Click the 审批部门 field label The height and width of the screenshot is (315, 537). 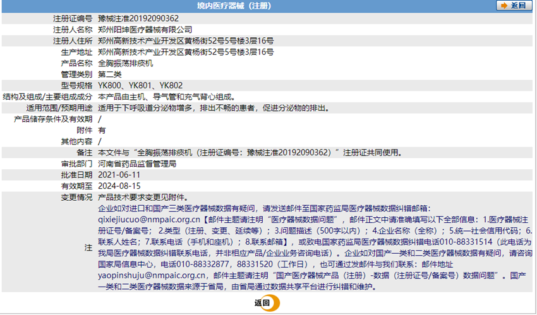pyautogui.click(x=76, y=164)
